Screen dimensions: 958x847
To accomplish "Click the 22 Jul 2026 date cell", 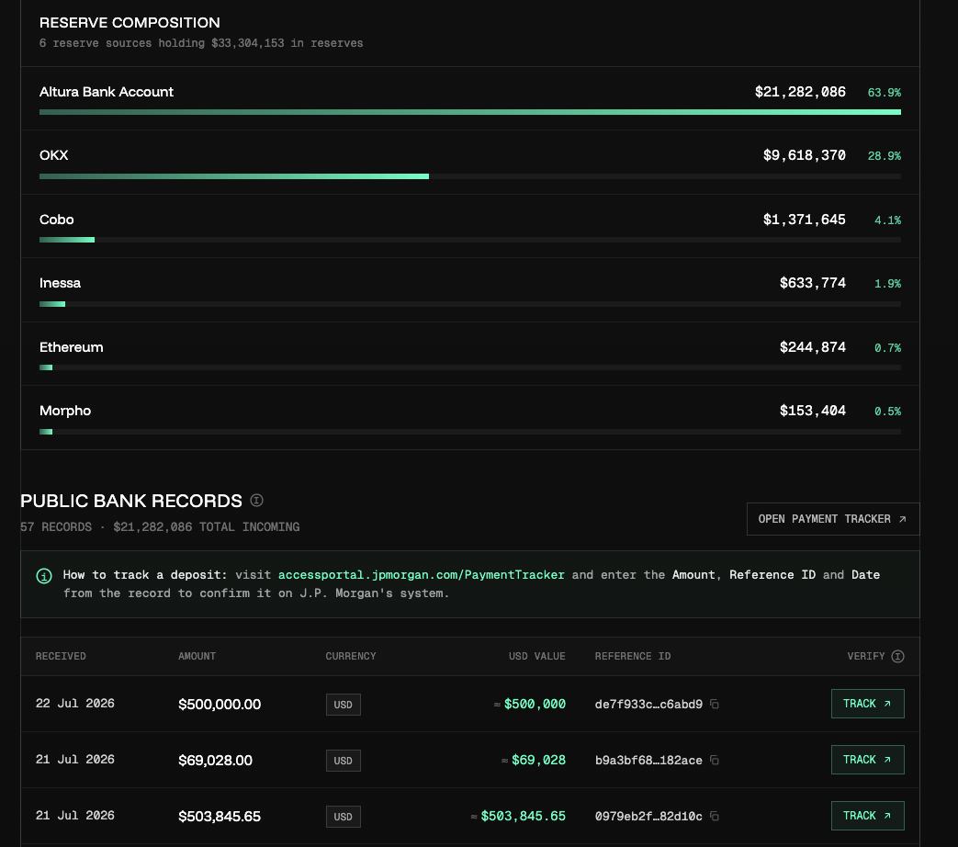I will coord(75,704).
